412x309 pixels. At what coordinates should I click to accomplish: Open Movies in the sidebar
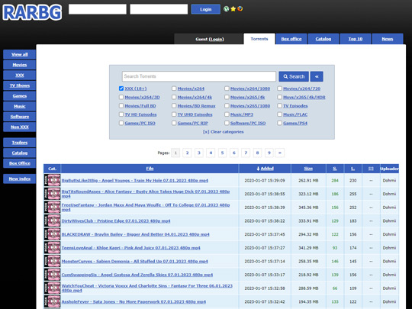coord(19,65)
